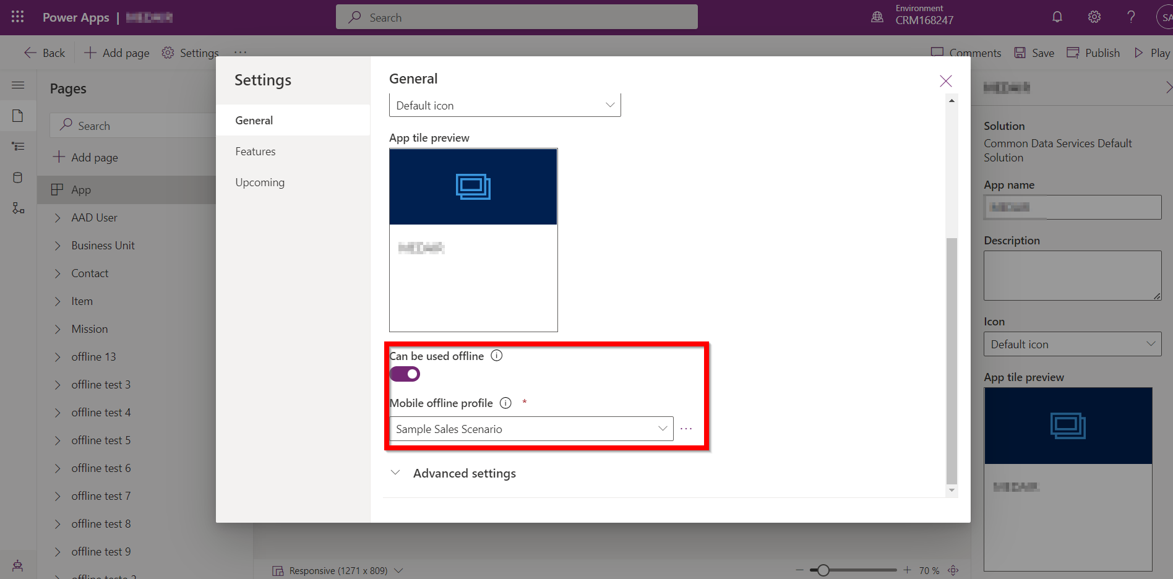The width and height of the screenshot is (1173, 579).
Task: Expand the Contact page
Action: pos(58,273)
